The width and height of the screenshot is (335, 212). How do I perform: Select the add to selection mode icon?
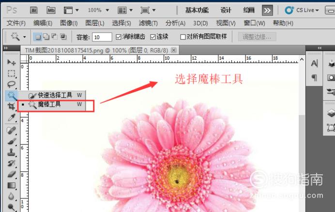(46, 37)
